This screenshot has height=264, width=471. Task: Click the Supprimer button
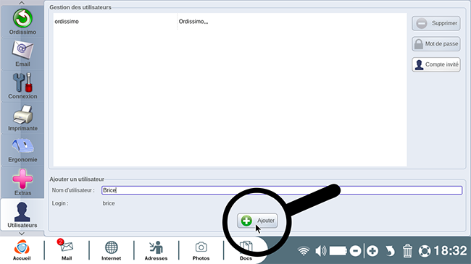(x=436, y=23)
